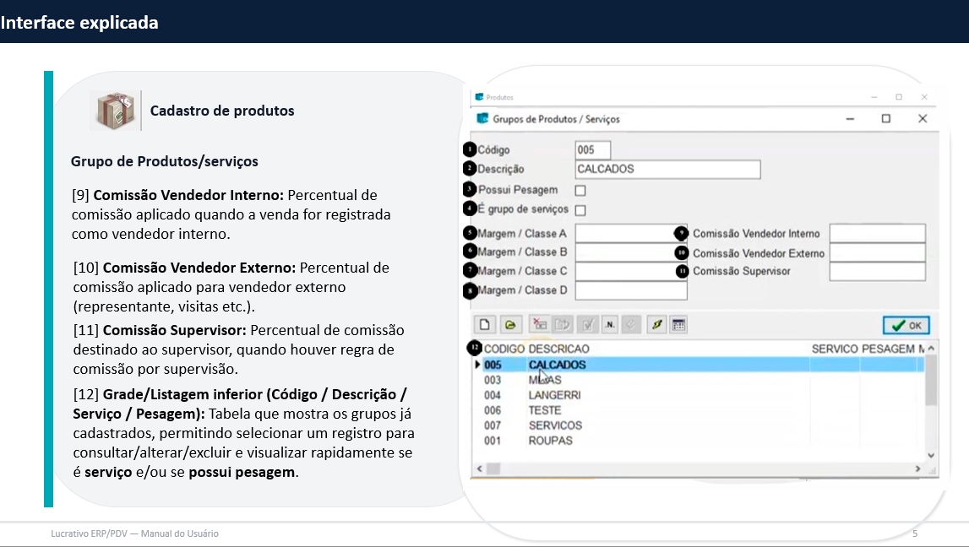Screen dimensions: 969x547
Task: Click the green refresh toolbar icon
Action: (656, 325)
